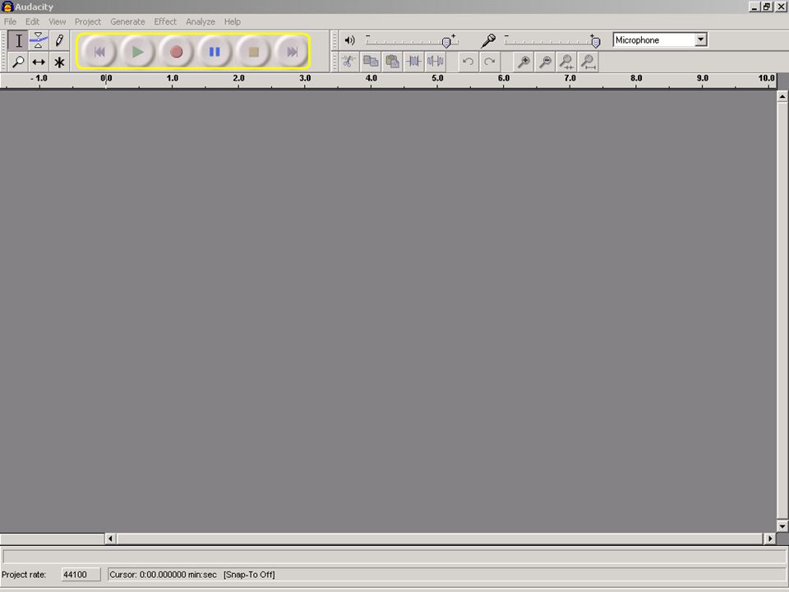Click the Snap-To Off status text
The height and width of the screenshot is (592, 789).
point(249,575)
